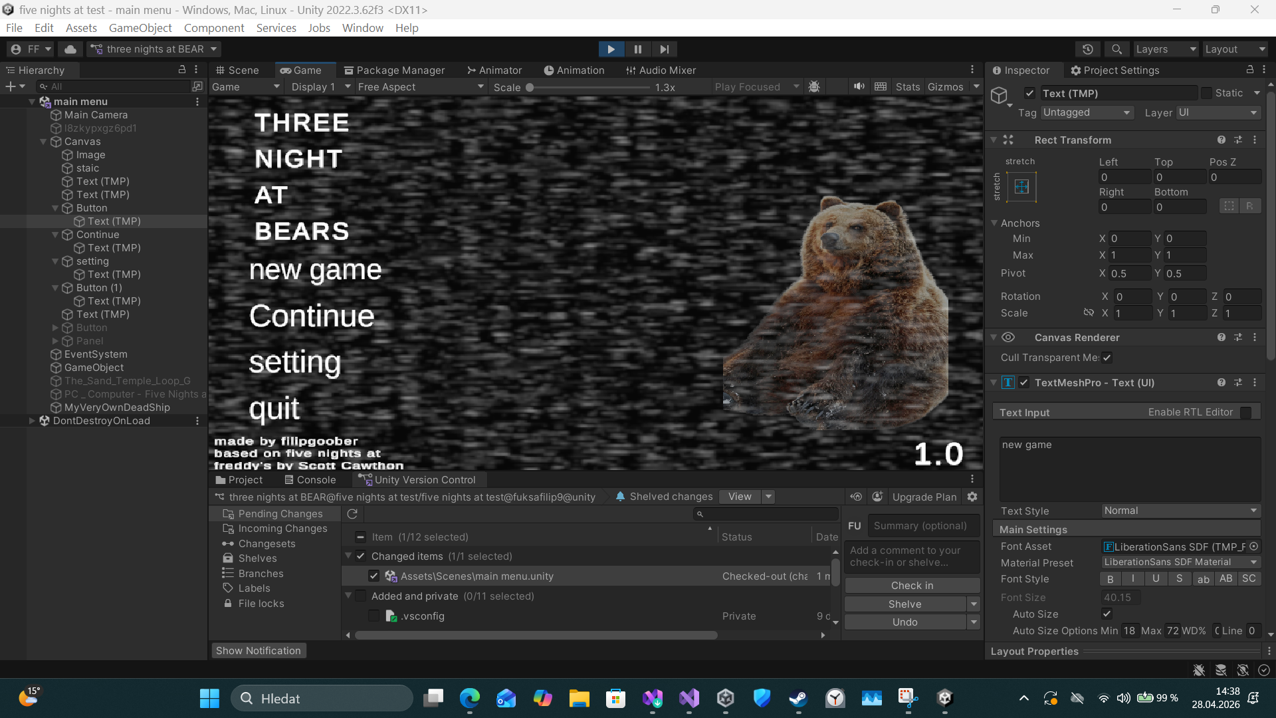Screen dimensions: 1276x718
Task: Click the Upgrade Plan button
Action: 924,497
